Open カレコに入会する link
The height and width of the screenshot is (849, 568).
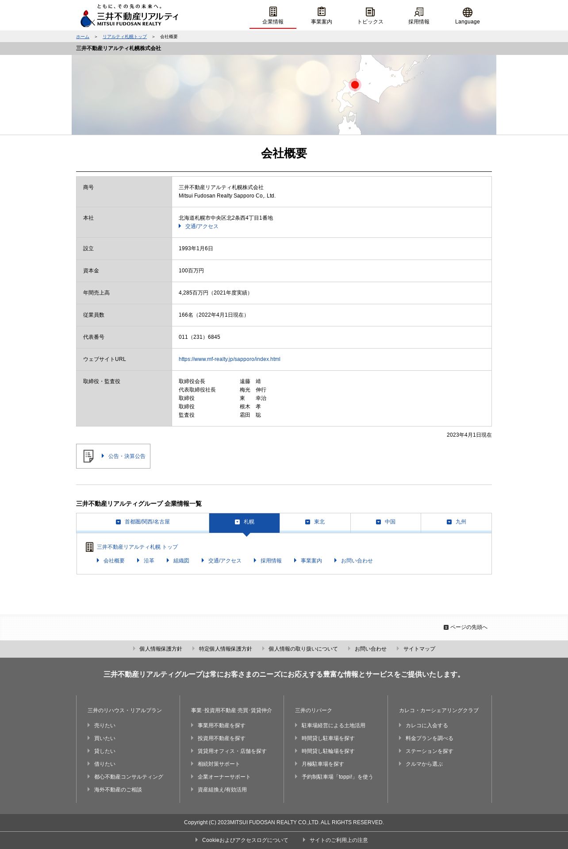click(426, 725)
